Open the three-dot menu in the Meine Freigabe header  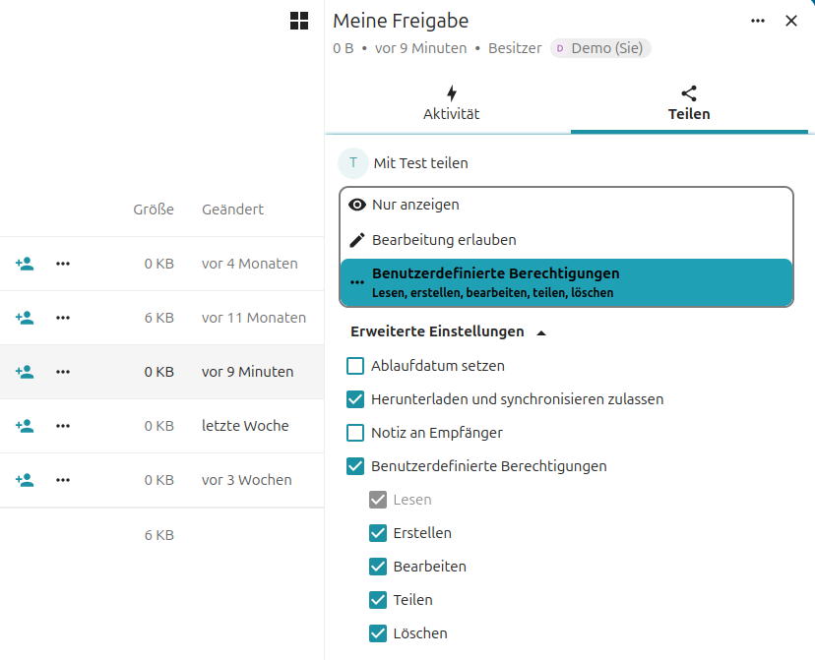(x=757, y=20)
